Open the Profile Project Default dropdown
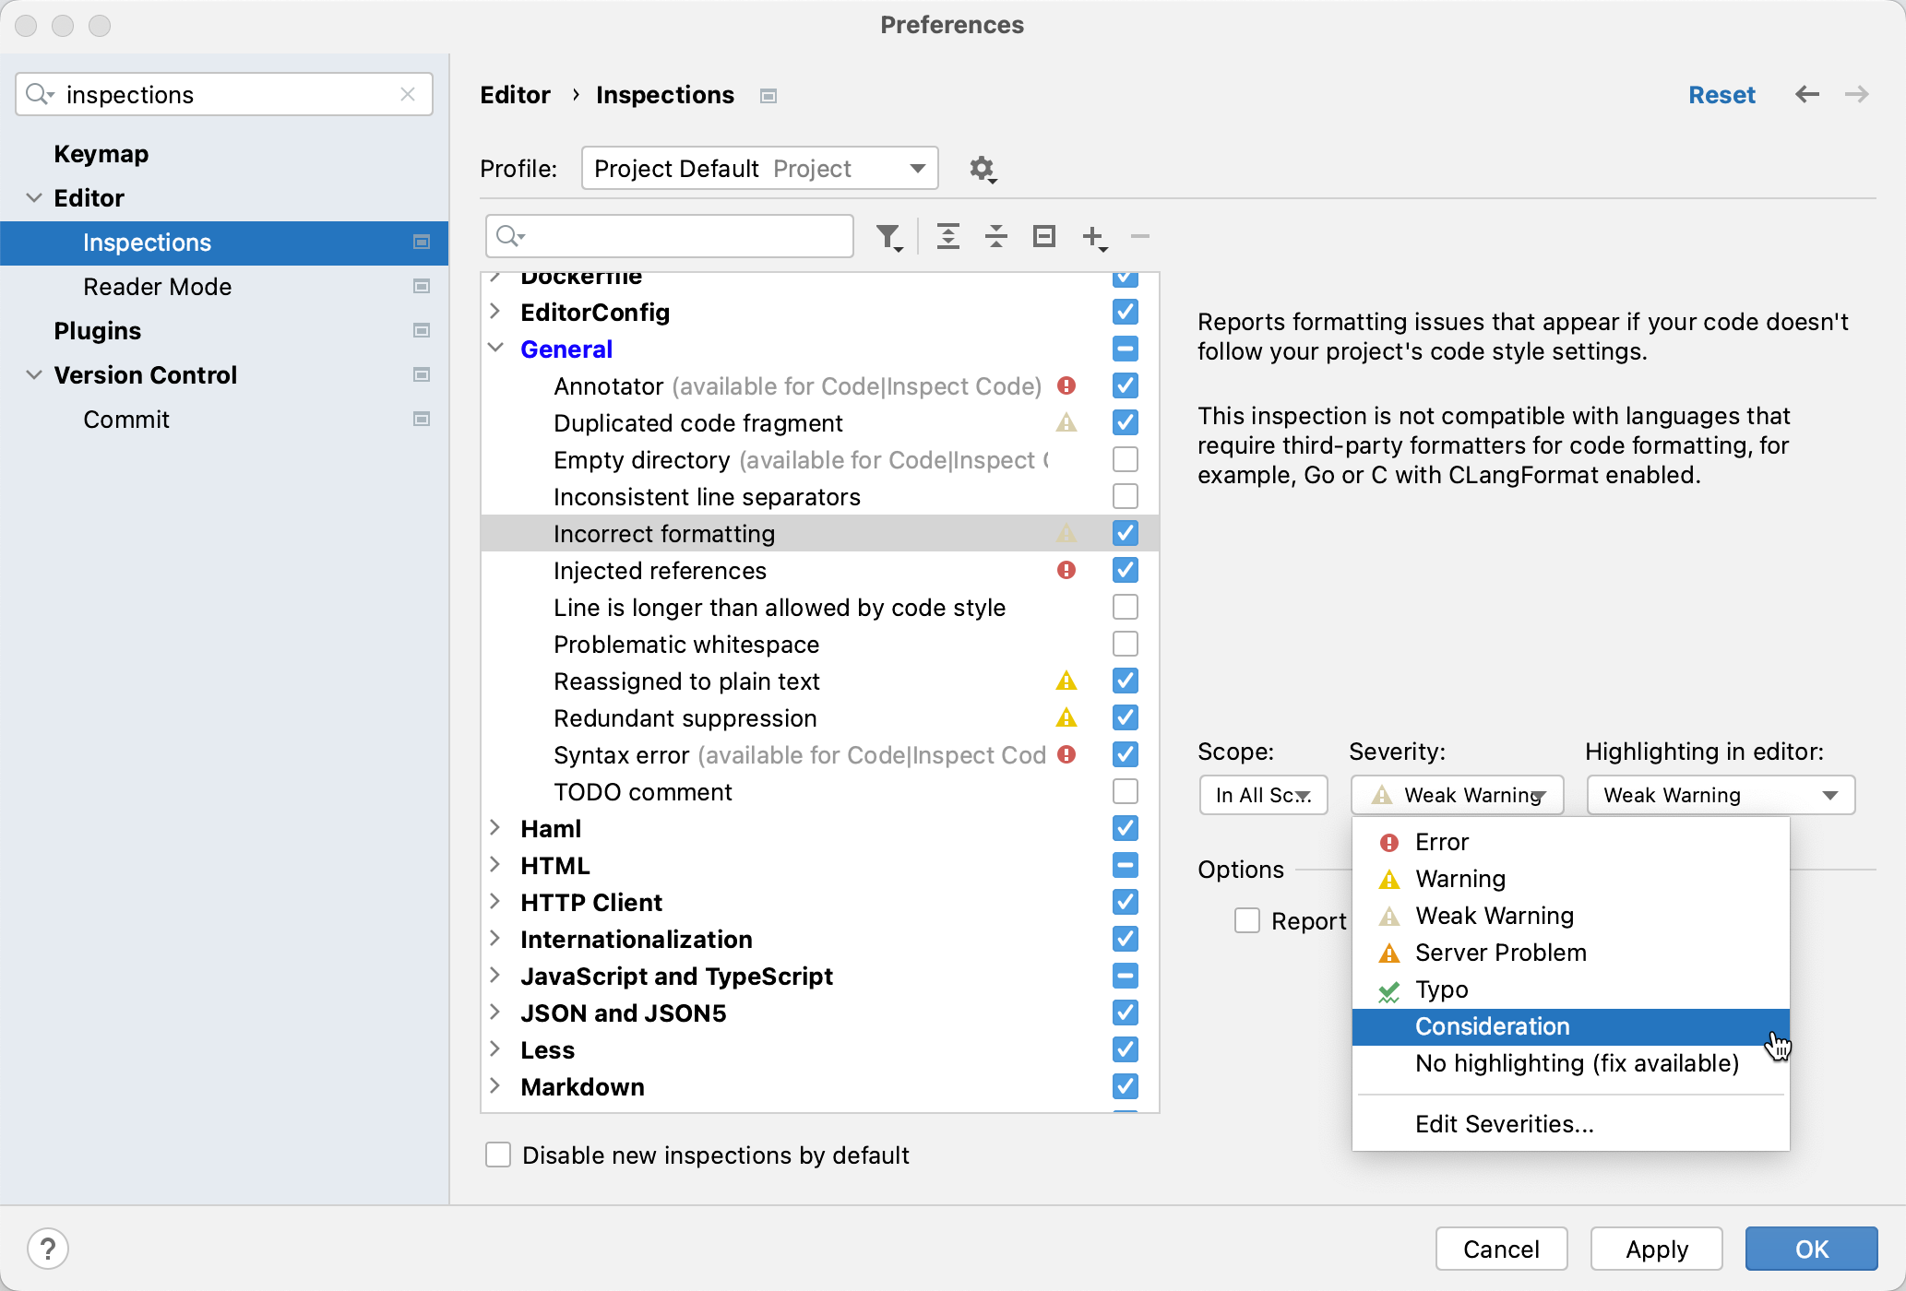 pyautogui.click(x=759, y=169)
